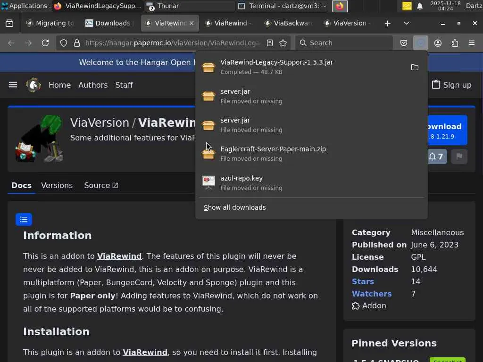Expand the list all tabs dropdown
The height and width of the screenshot is (362, 483).
[x=407, y=23]
